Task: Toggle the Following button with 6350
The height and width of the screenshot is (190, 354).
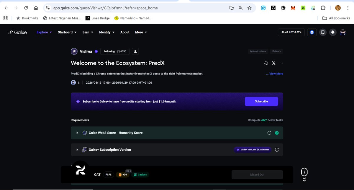Action: click(115, 51)
